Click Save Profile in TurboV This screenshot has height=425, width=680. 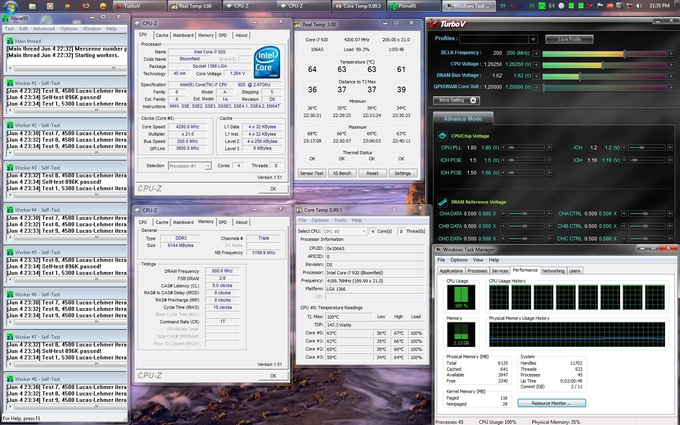coord(569,39)
